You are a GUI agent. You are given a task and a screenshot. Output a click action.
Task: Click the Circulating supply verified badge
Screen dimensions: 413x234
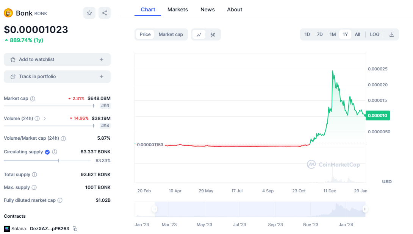point(47,152)
